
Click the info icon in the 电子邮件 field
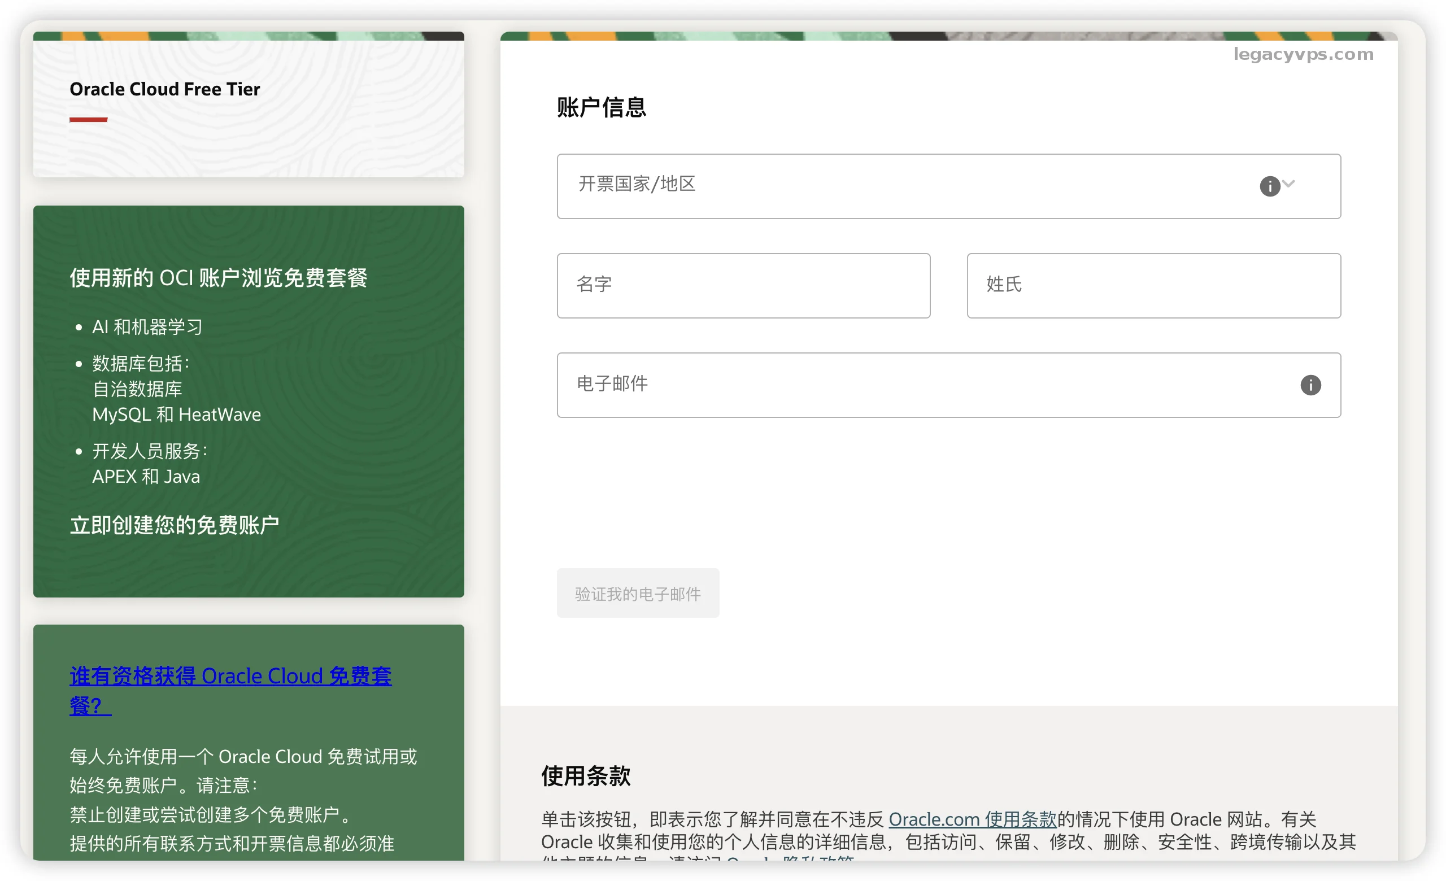(1310, 385)
